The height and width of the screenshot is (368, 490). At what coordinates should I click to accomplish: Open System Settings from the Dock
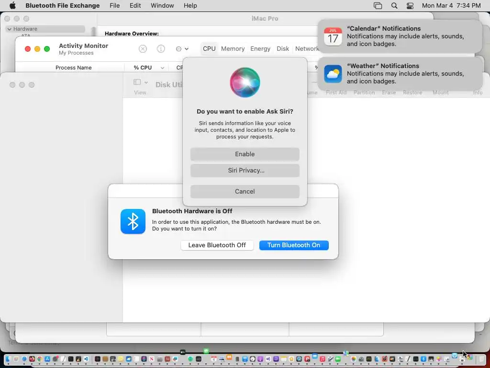tap(55, 358)
